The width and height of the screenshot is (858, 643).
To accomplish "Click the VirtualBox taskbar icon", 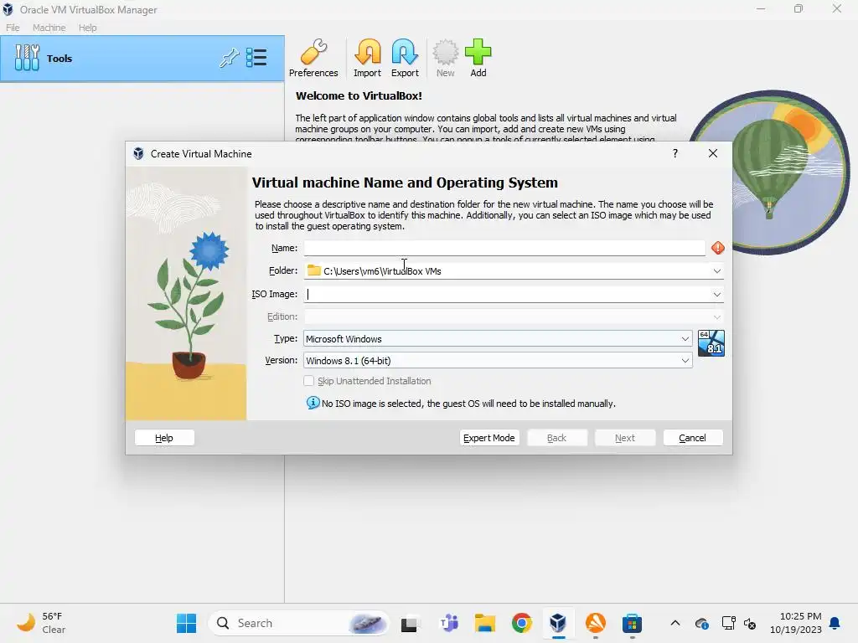I will (x=558, y=623).
